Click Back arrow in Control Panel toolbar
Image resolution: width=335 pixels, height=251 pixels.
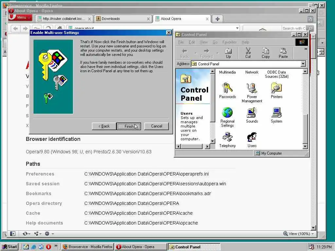click(x=185, y=53)
